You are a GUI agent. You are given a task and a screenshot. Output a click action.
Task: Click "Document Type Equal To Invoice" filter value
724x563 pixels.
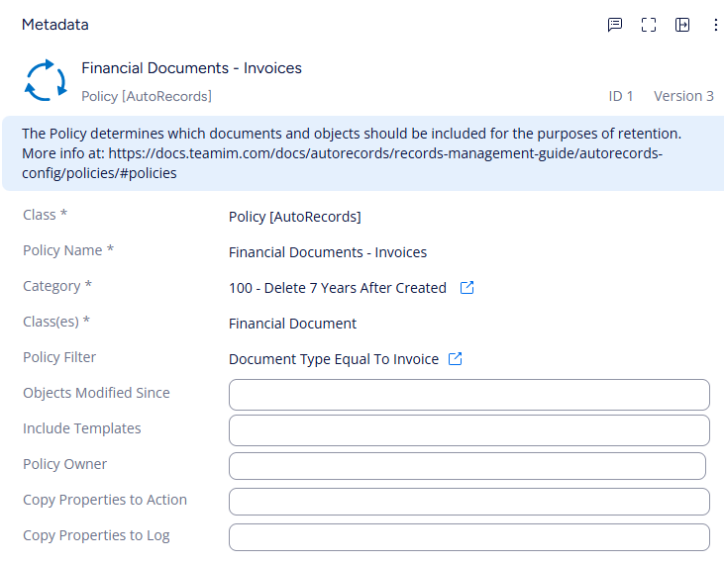point(333,359)
